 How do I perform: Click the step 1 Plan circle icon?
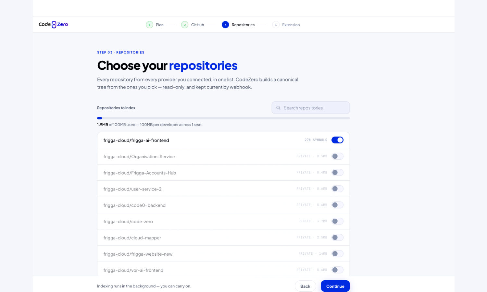(149, 25)
